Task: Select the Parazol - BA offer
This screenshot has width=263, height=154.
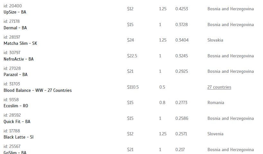Action: point(15,74)
